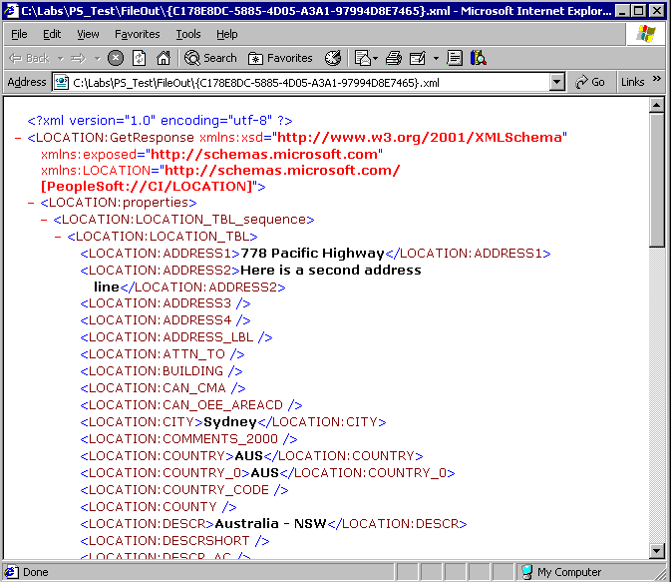The width and height of the screenshot is (672, 582).
Task: Open the Favorites toolbar button
Action: pos(281,58)
